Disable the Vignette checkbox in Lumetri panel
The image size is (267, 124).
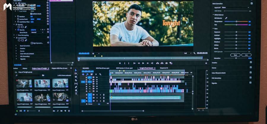click(251, 83)
